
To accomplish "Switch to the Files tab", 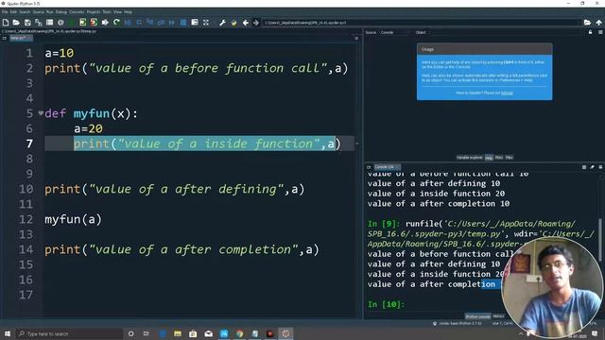I will point(509,158).
